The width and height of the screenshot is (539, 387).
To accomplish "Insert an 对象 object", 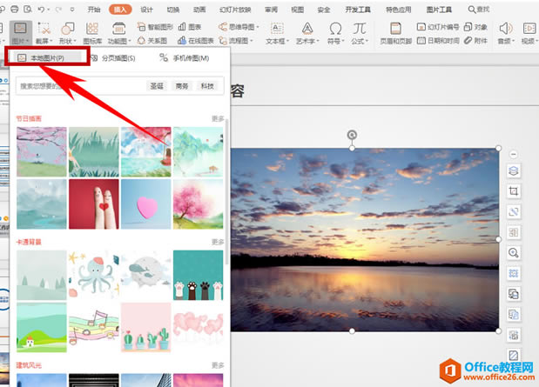I will [x=475, y=27].
